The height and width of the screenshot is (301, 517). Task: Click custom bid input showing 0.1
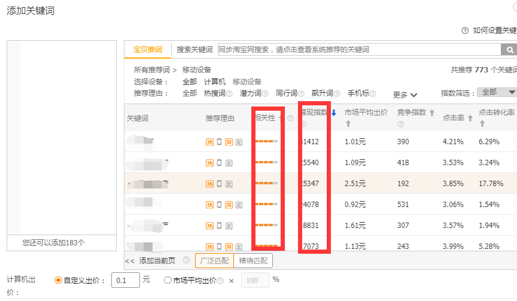coord(126,280)
